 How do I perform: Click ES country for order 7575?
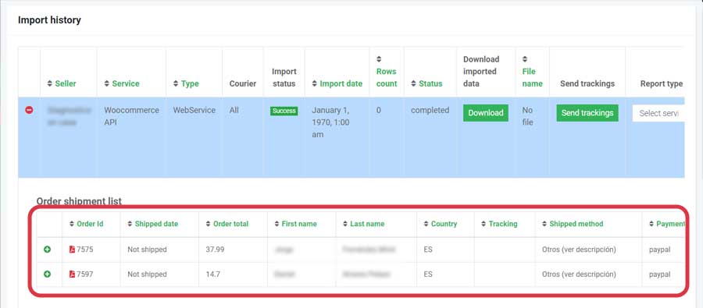pyautogui.click(x=428, y=250)
